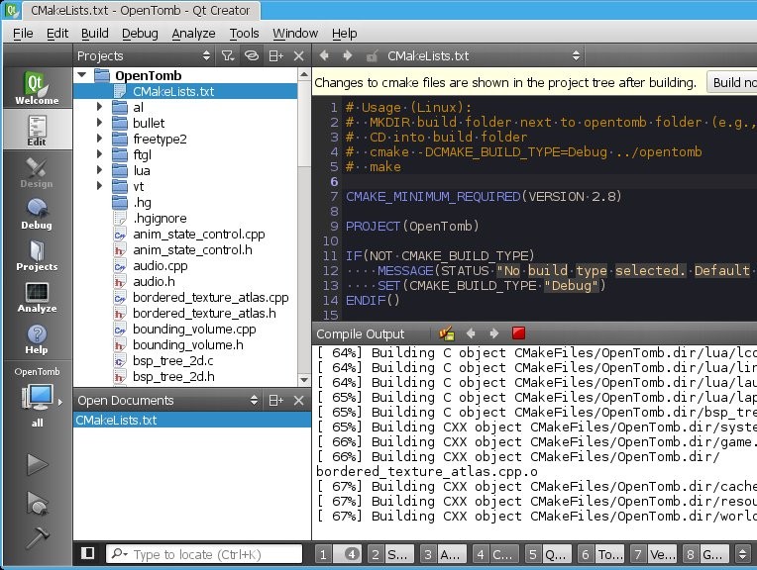This screenshot has height=570, width=757.
Task: Open output pane 4 Compile Output
Action: click(495, 554)
